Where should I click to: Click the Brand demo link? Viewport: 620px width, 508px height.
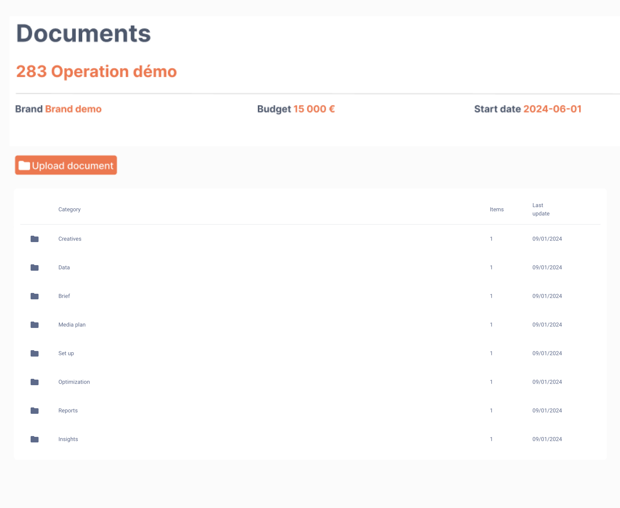point(73,109)
